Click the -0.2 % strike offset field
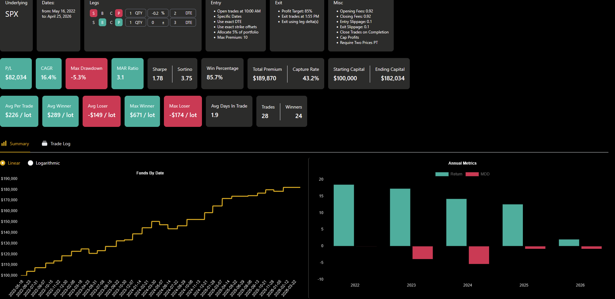Viewport: 615px width, 299px height. click(158, 13)
